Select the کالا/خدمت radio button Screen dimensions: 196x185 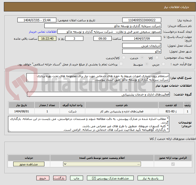(x=124, y=58)
